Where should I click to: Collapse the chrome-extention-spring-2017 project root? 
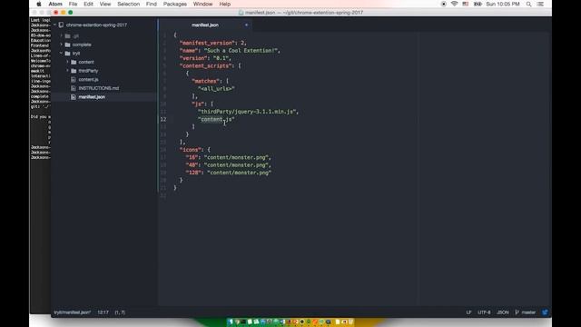54,25
